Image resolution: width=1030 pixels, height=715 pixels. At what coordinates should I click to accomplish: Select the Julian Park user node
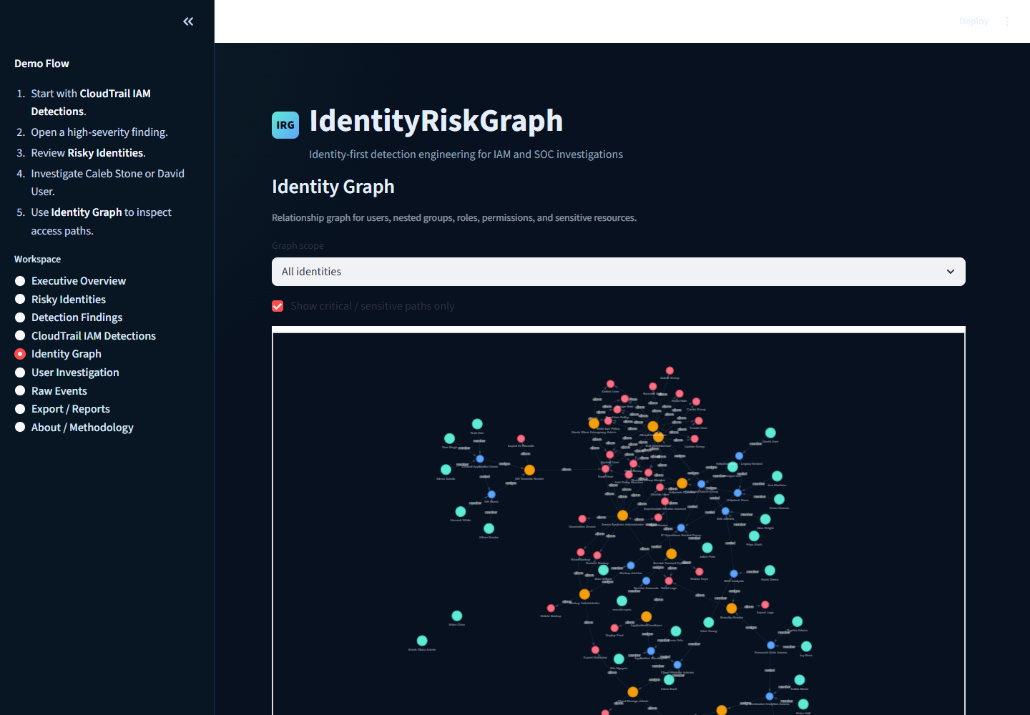[707, 548]
